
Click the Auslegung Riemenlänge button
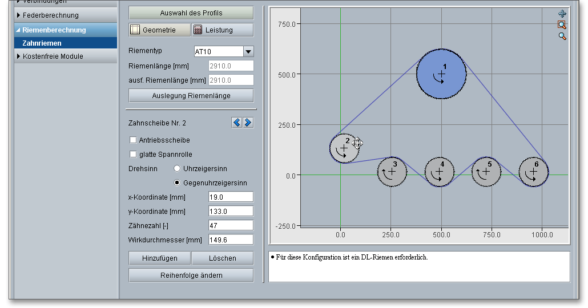coord(191,95)
